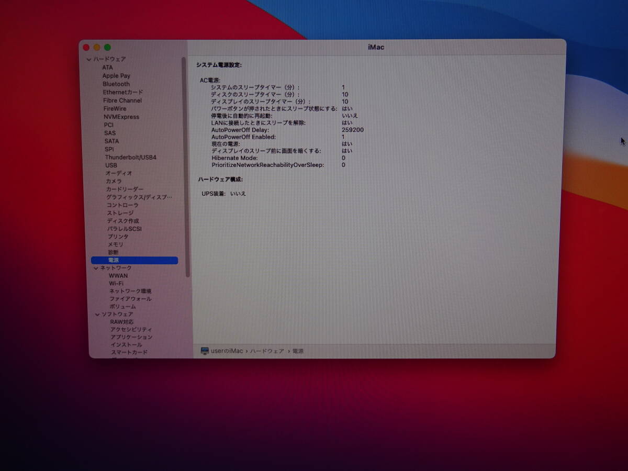Click the computer icon in path bar
628x471 pixels.
pos(205,351)
